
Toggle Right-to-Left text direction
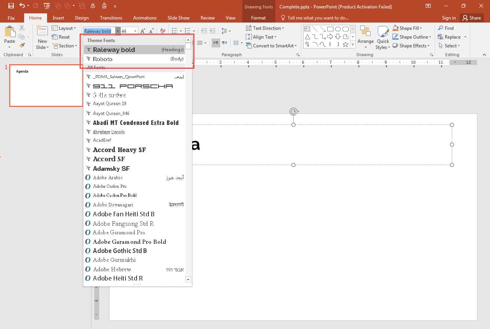point(224,43)
